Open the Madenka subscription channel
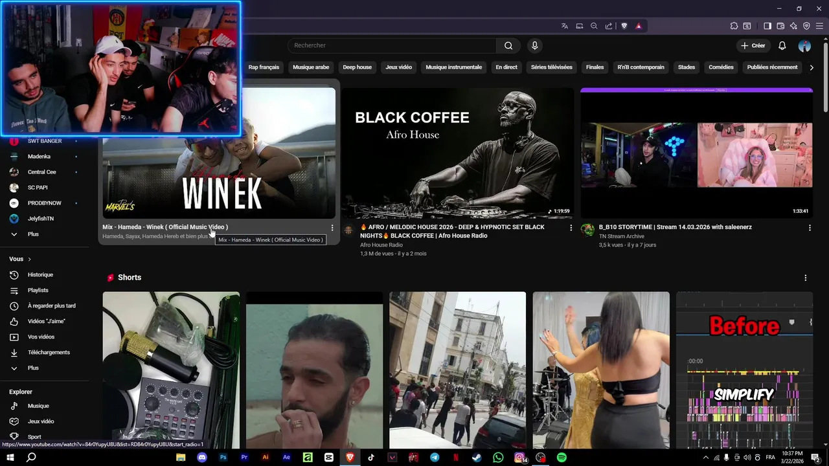This screenshot has height=466, width=829. click(x=39, y=156)
